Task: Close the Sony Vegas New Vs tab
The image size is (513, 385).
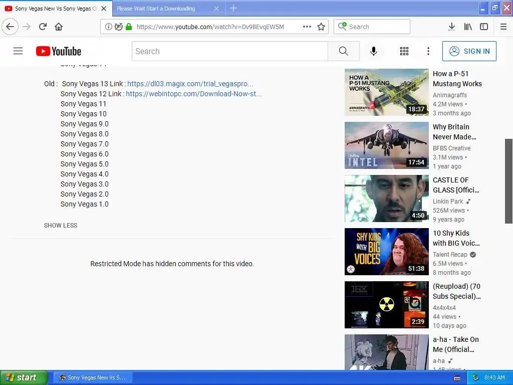Action: [104, 9]
